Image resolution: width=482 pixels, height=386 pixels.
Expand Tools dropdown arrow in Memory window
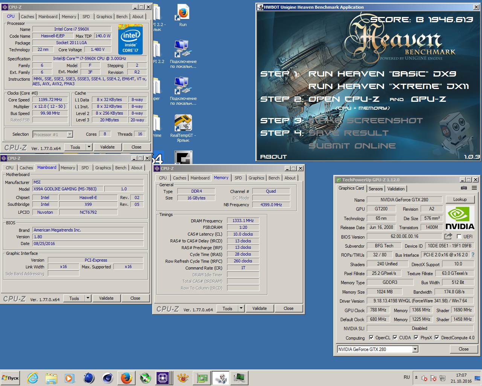click(x=241, y=308)
